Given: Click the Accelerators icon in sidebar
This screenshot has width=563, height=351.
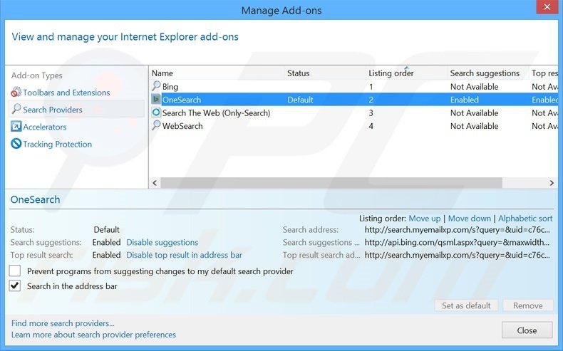Looking at the screenshot, I should click(16, 127).
